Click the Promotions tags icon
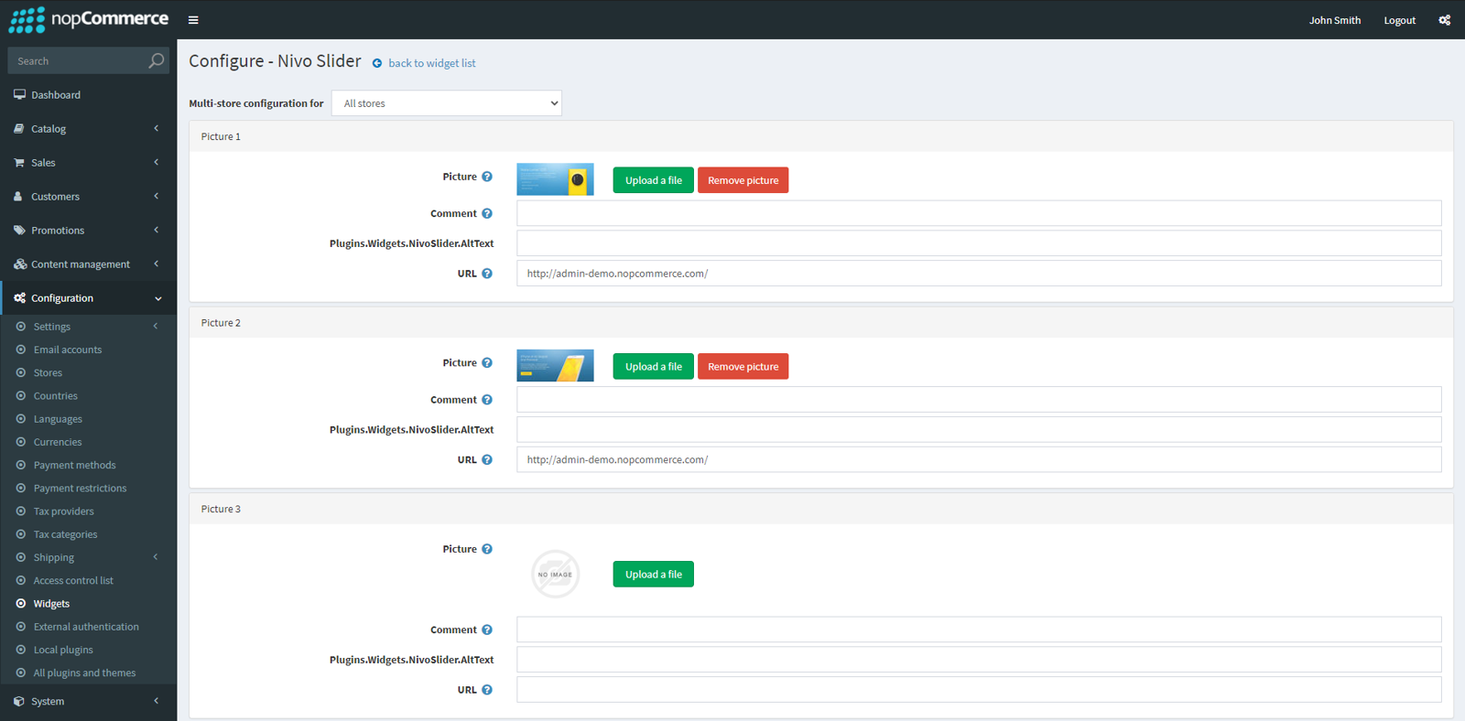1465x721 pixels. [19, 231]
